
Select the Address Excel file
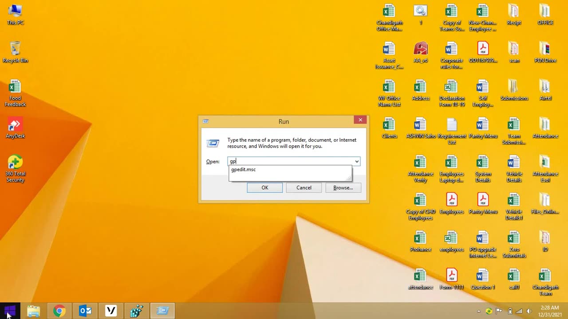420,90
